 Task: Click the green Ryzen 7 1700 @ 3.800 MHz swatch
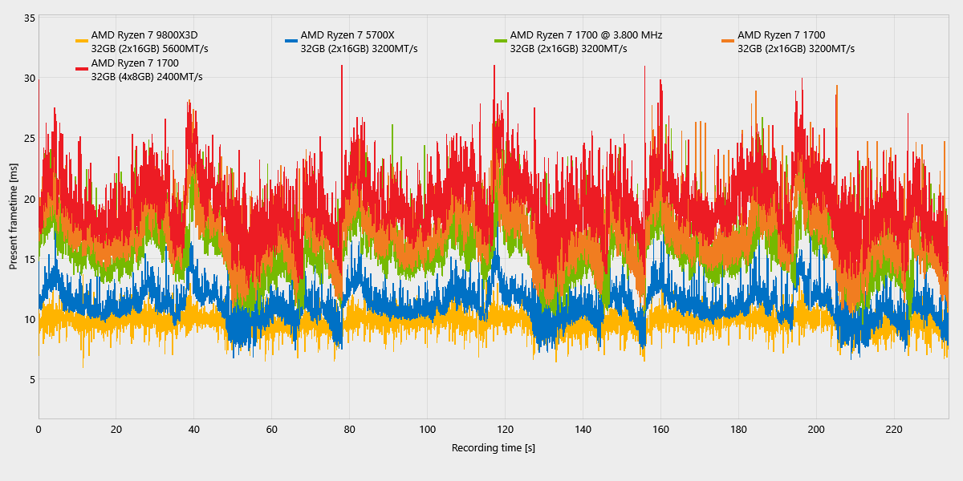click(501, 41)
